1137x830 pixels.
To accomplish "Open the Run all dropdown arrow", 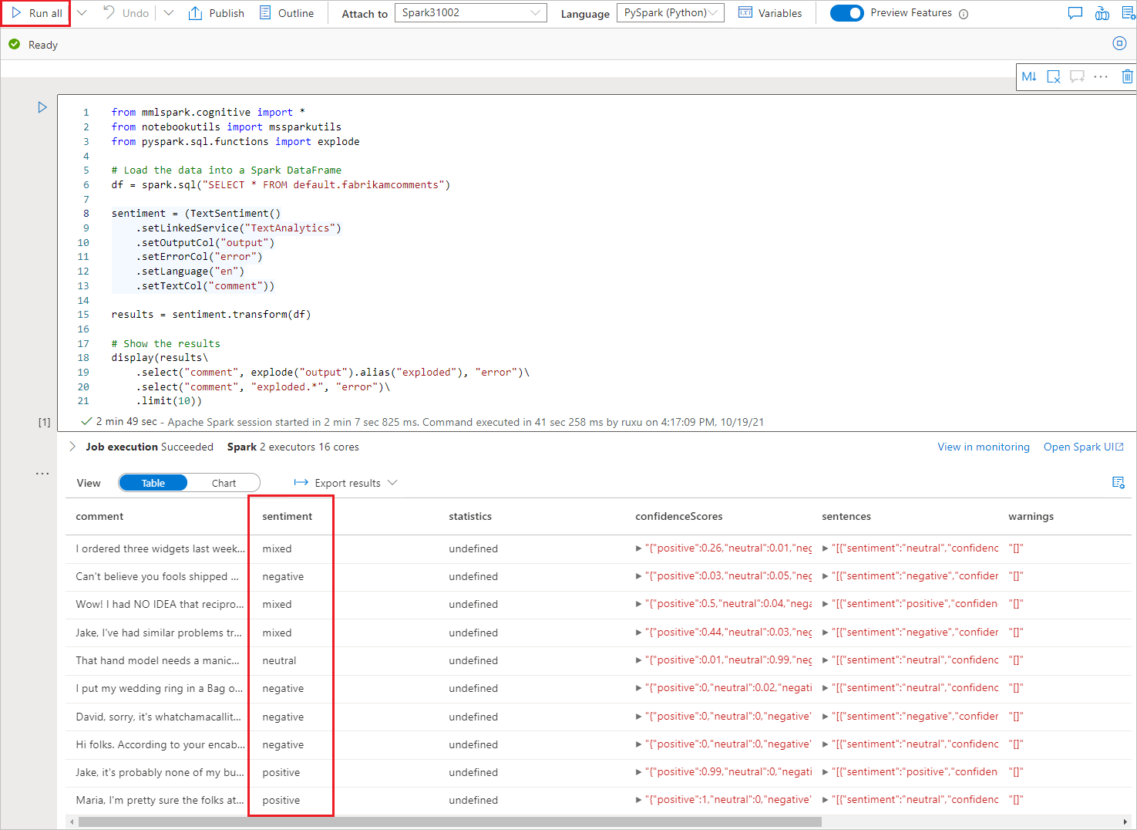I will coord(82,12).
